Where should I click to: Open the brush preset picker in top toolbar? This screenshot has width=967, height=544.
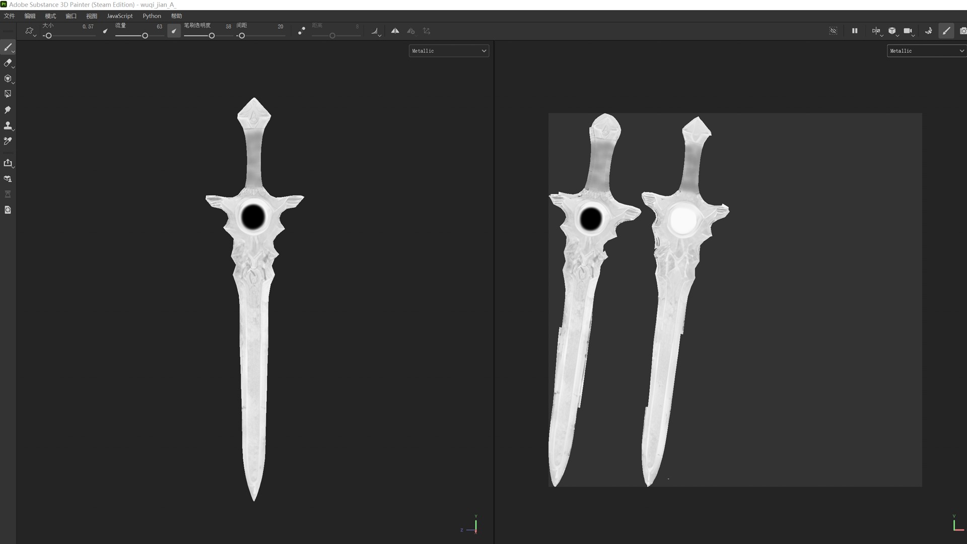pyautogui.click(x=30, y=31)
